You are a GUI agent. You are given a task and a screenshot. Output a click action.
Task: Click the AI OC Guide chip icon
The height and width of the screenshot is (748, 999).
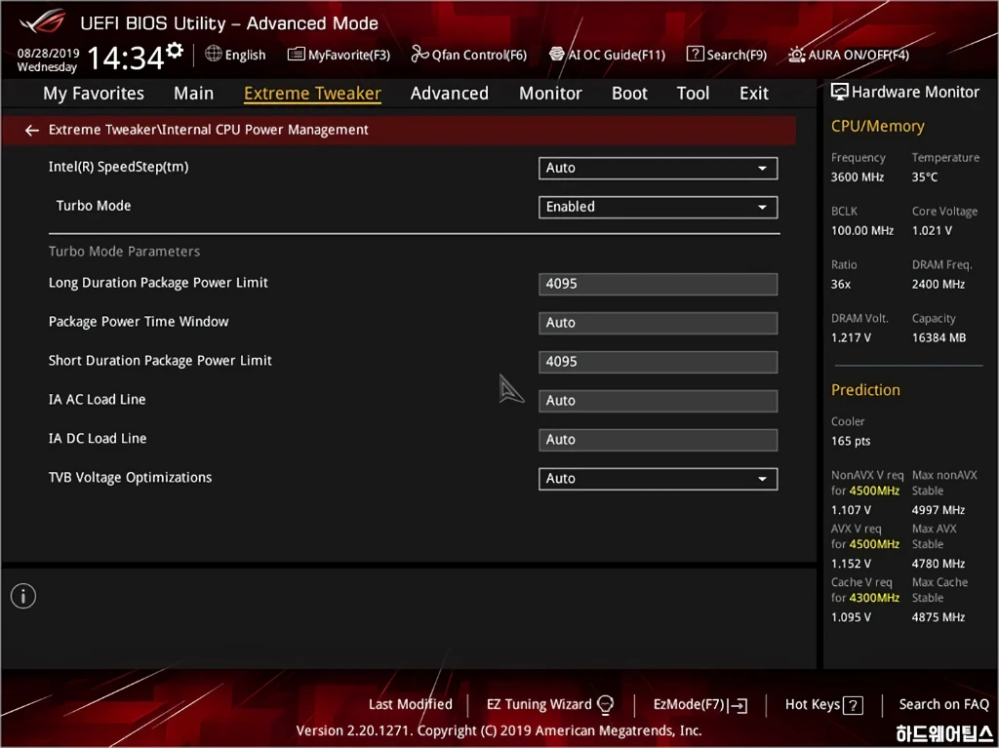[x=556, y=55]
